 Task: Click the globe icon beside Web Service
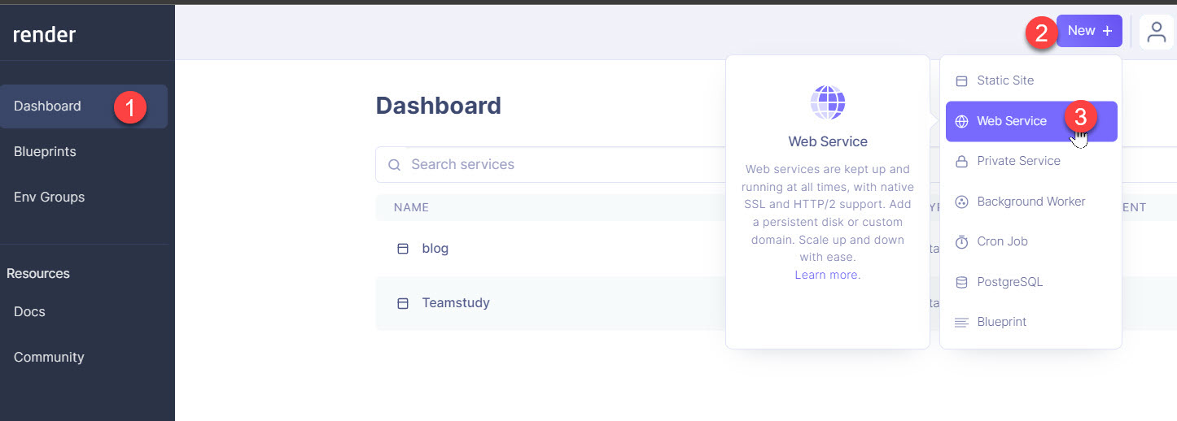click(x=961, y=121)
